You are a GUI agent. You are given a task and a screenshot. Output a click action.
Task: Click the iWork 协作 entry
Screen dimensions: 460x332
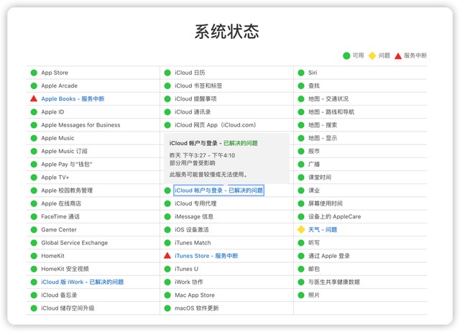189,282
